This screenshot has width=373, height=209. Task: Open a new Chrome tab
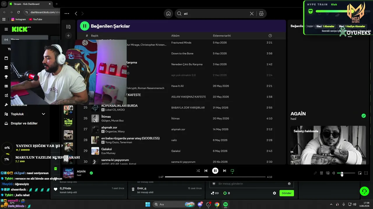point(57,4)
